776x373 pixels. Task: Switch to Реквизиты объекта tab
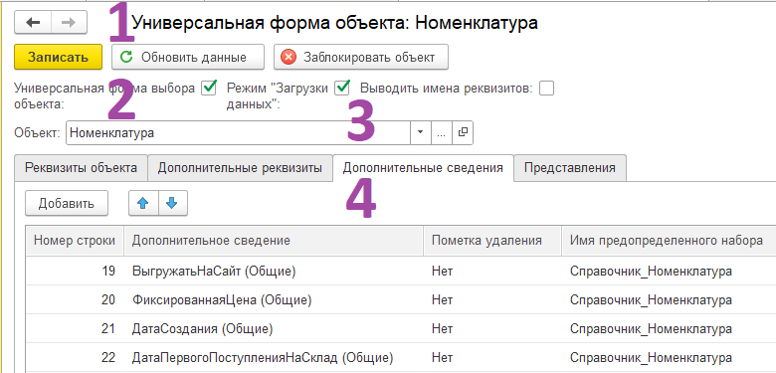click(82, 168)
